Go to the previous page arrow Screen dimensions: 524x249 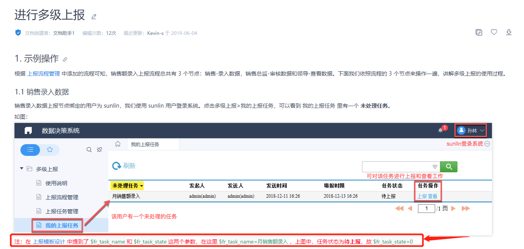point(410,209)
